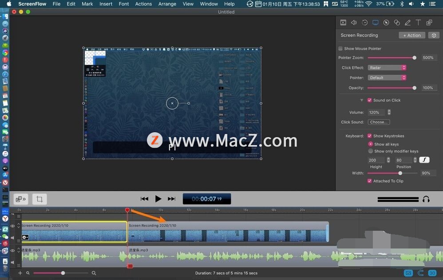Open the Media Library icon in inspector
The image size is (443, 280).
429,23
